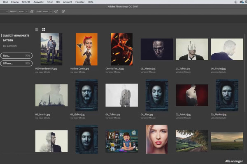Click the 04_Alex.jpg file name
The height and width of the screenshot is (164, 247).
point(147,114)
